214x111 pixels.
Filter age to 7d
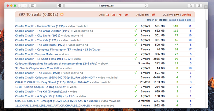pyautogui.click(x=120, y=15)
